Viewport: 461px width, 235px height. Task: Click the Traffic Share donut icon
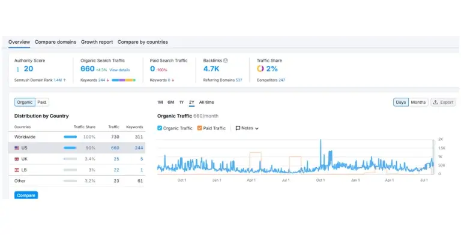coord(260,69)
